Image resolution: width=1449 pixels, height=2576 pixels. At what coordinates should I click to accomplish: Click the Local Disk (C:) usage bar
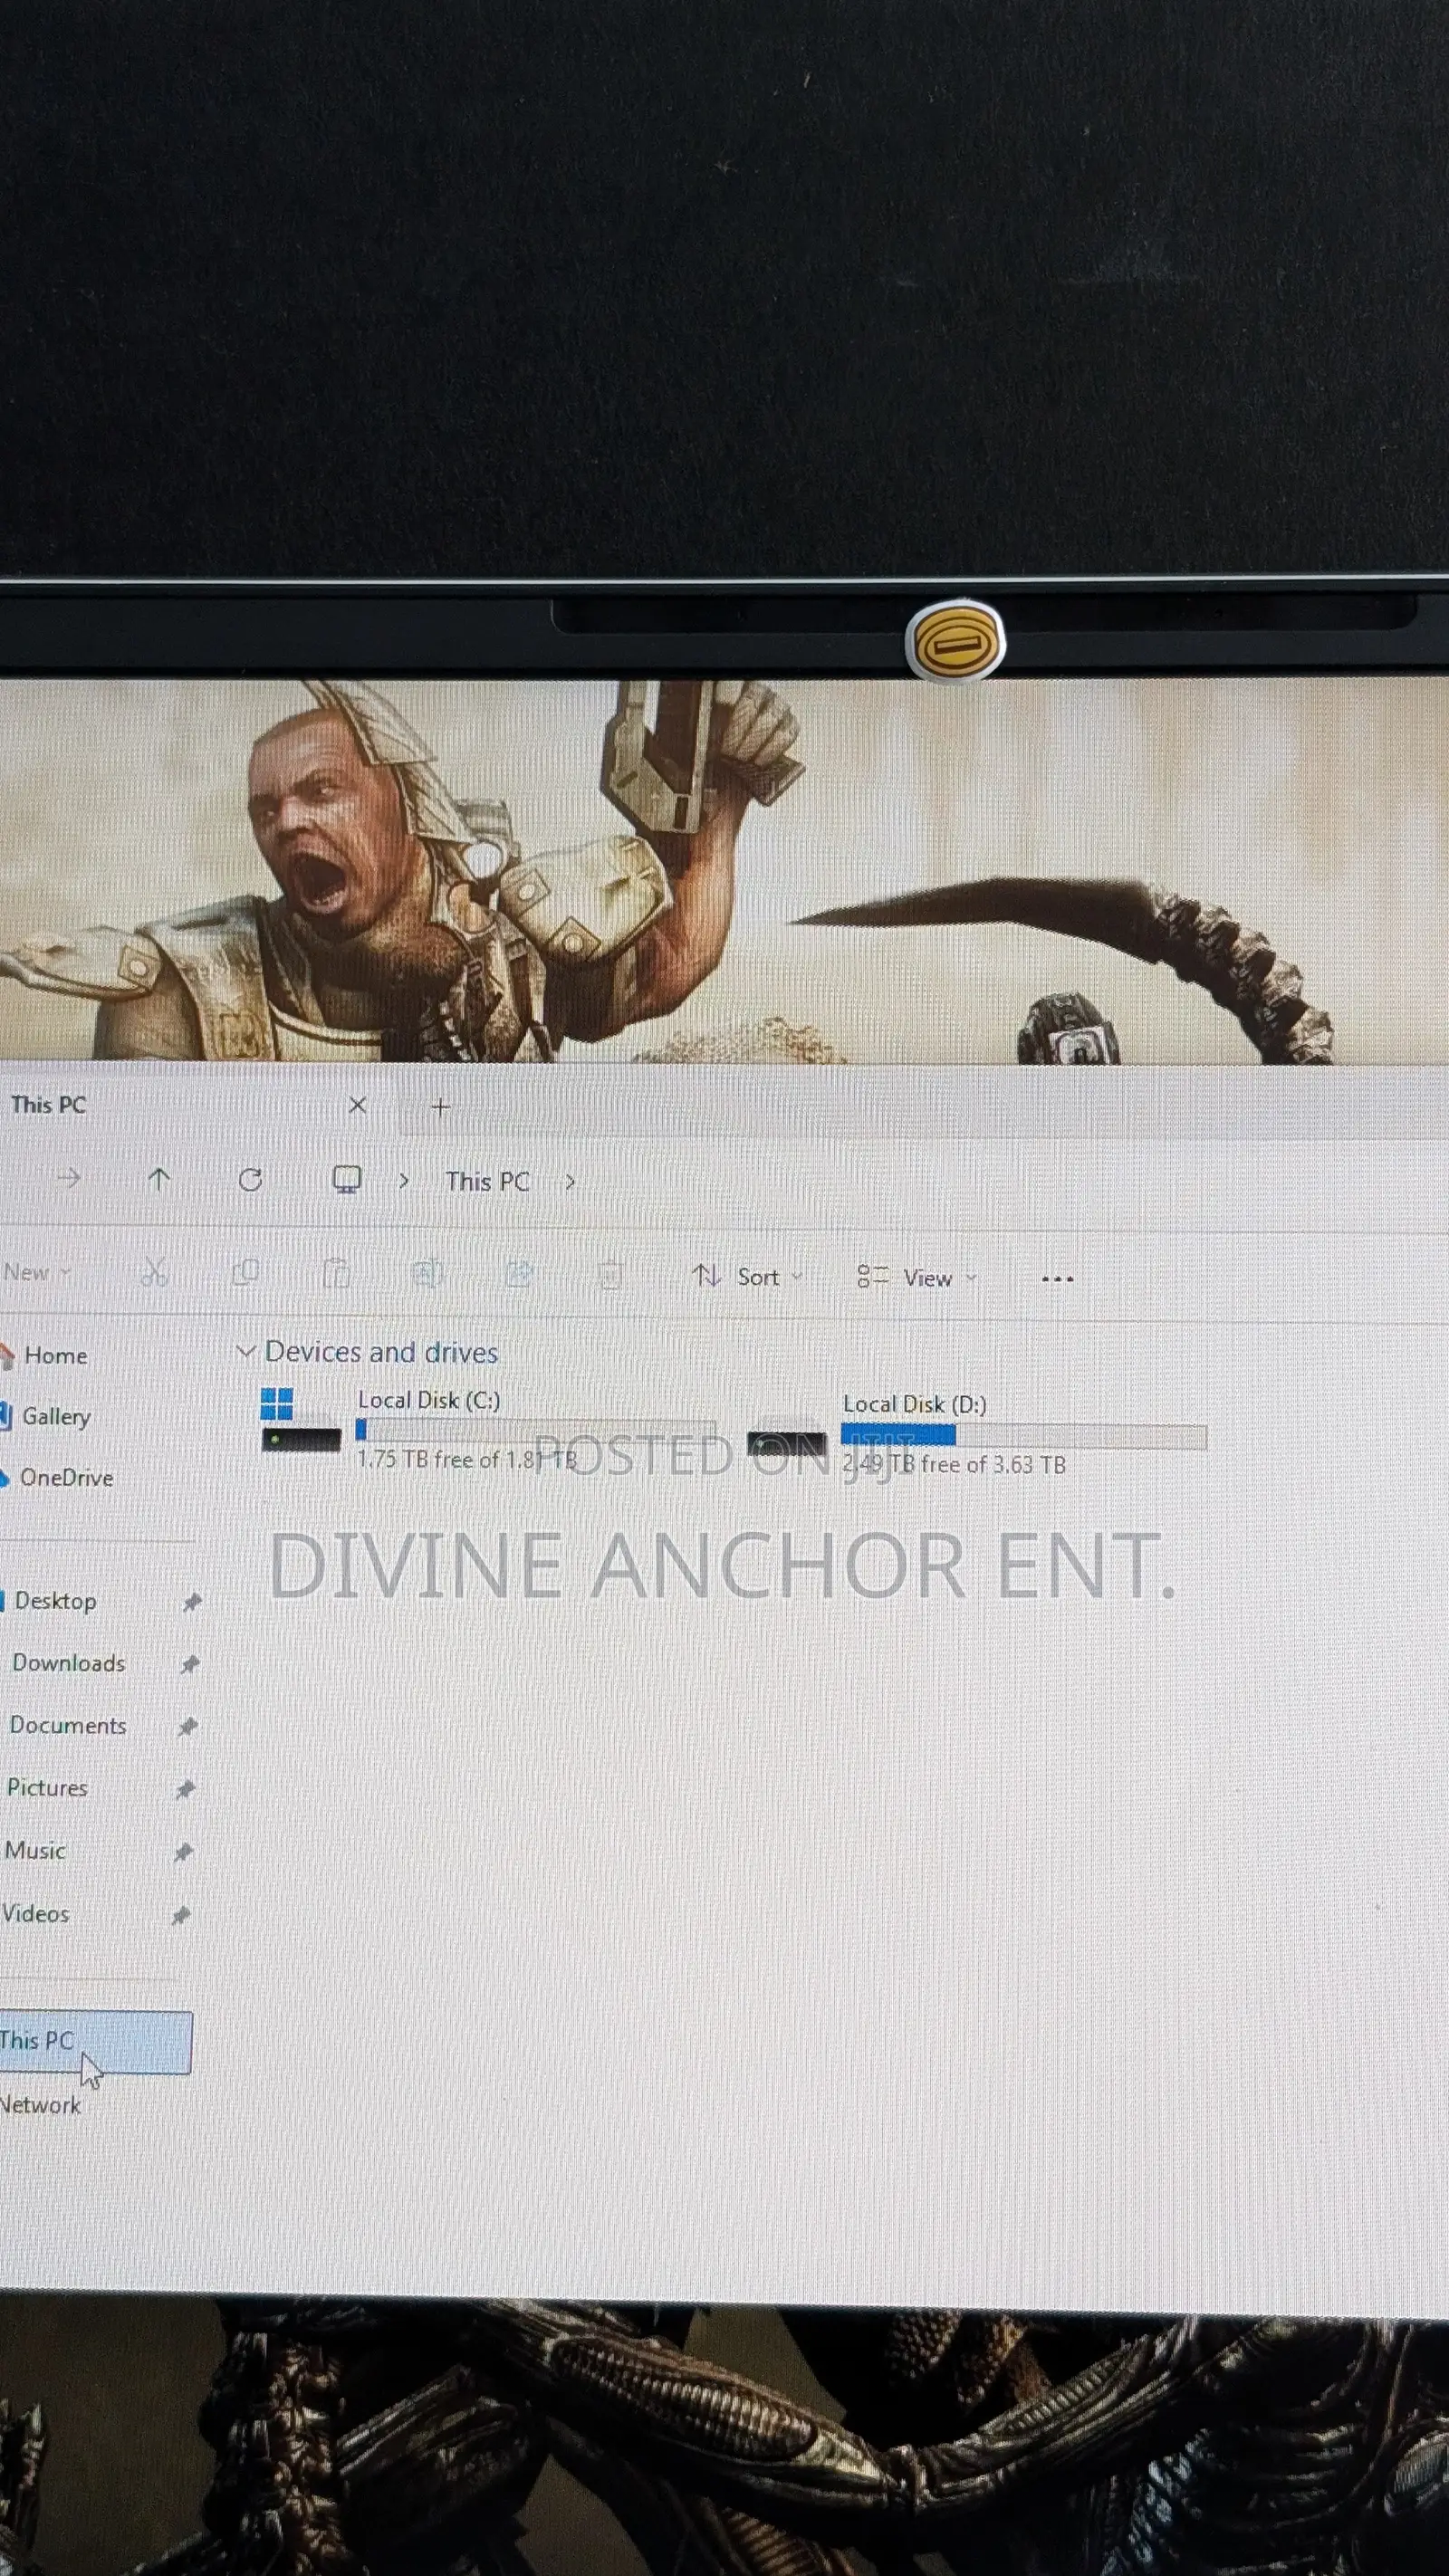click(535, 1430)
